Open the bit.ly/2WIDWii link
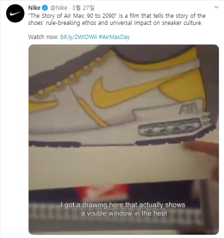 (78, 37)
